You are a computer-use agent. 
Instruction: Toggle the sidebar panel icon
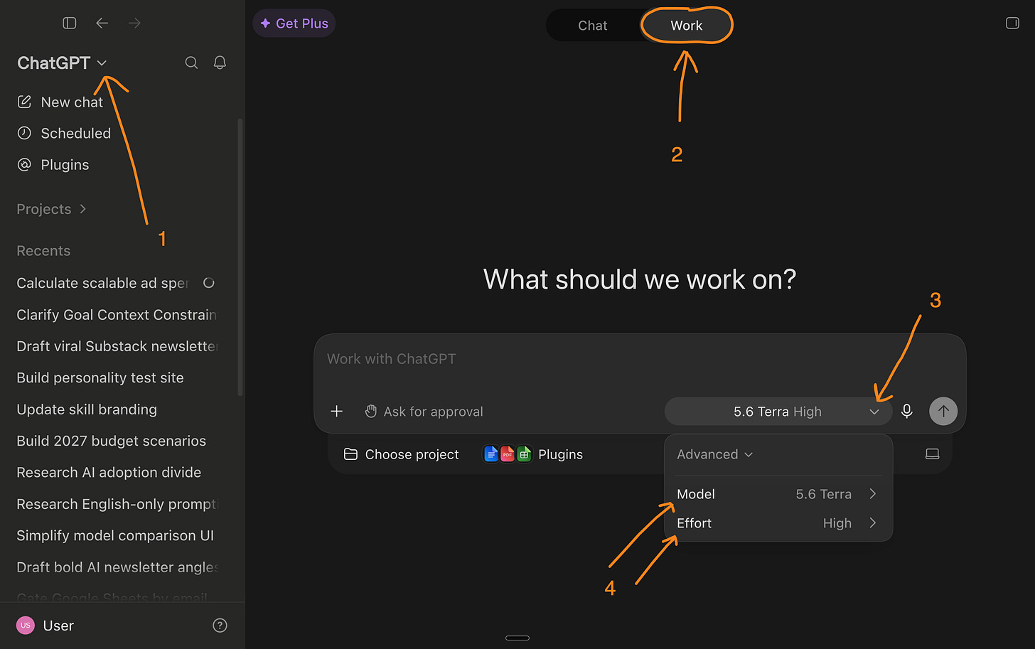pyautogui.click(x=70, y=23)
